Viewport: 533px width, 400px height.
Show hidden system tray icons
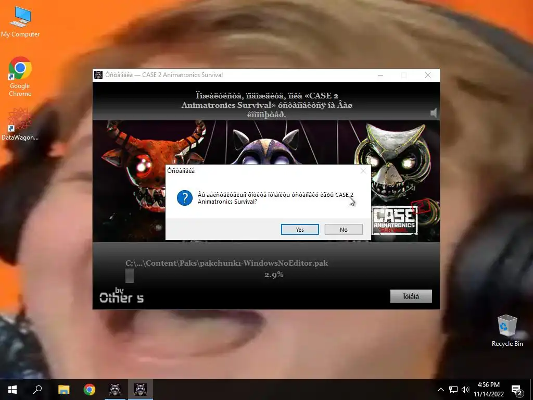pyautogui.click(x=440, y=390)
